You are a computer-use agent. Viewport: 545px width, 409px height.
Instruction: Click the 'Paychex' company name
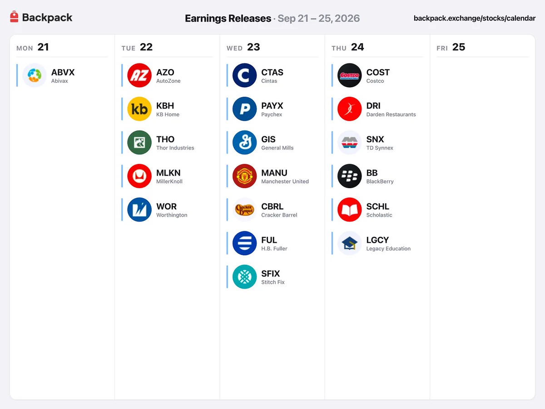point(272,115)
